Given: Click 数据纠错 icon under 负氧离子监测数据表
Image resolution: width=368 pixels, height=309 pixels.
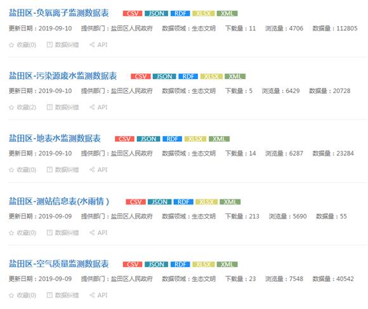Looking at the screenshot, I should (49, 45).
